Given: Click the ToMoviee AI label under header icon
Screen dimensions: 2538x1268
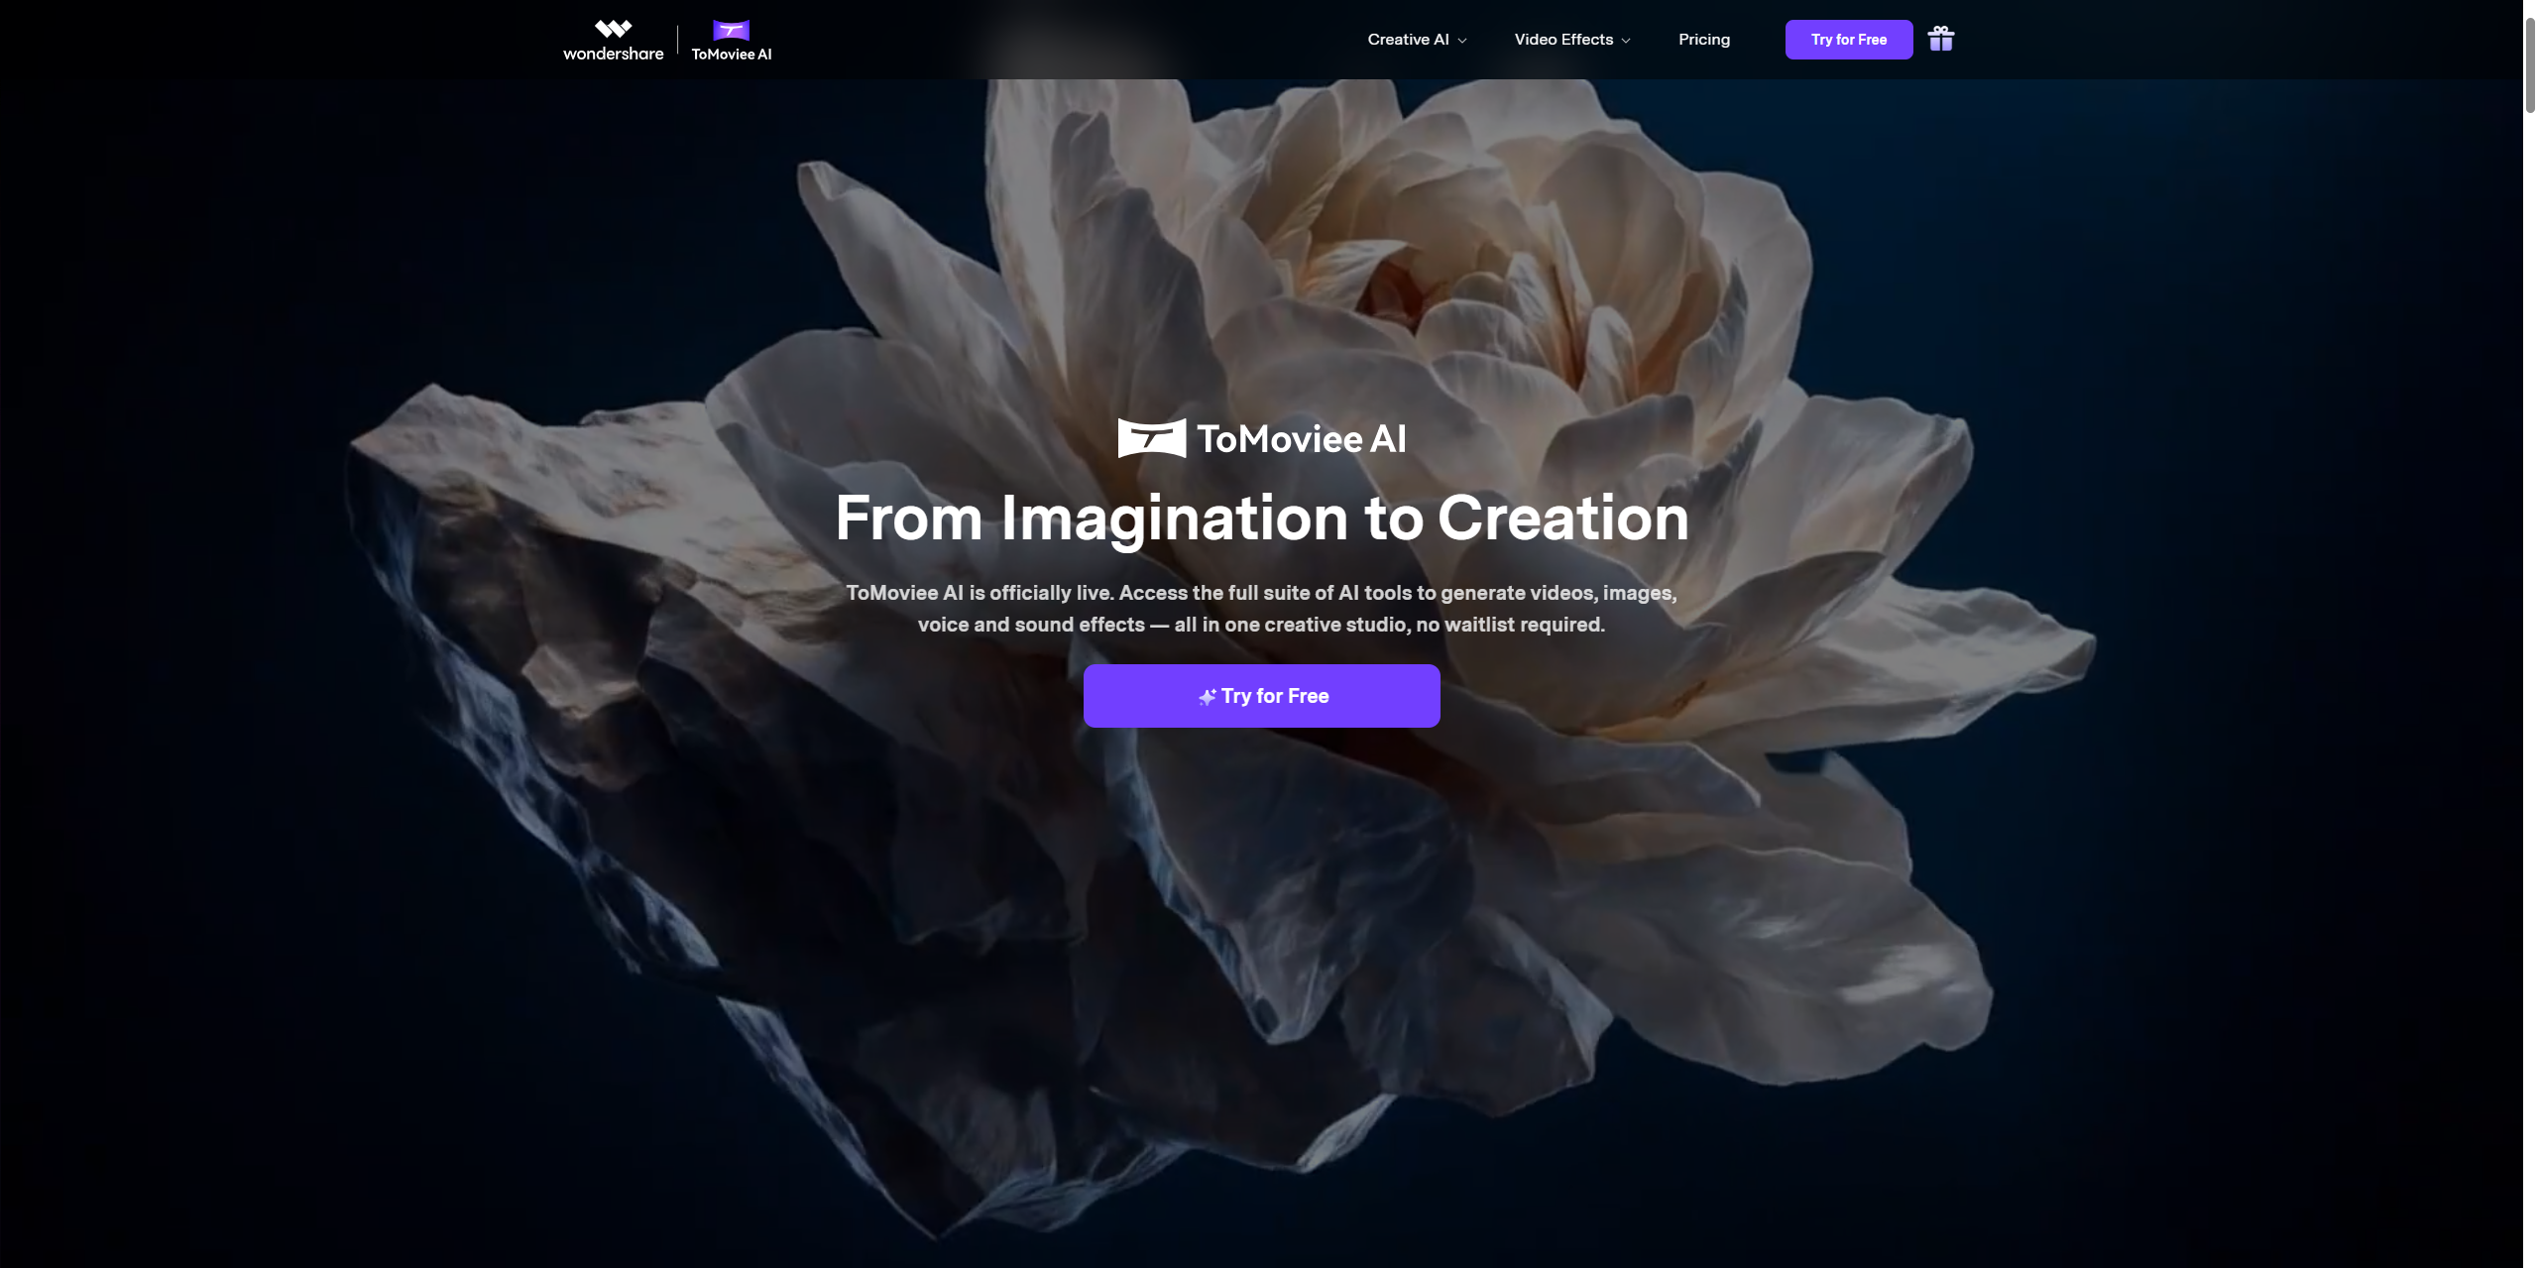Looking at the screenshot, I should coord(731,55).
